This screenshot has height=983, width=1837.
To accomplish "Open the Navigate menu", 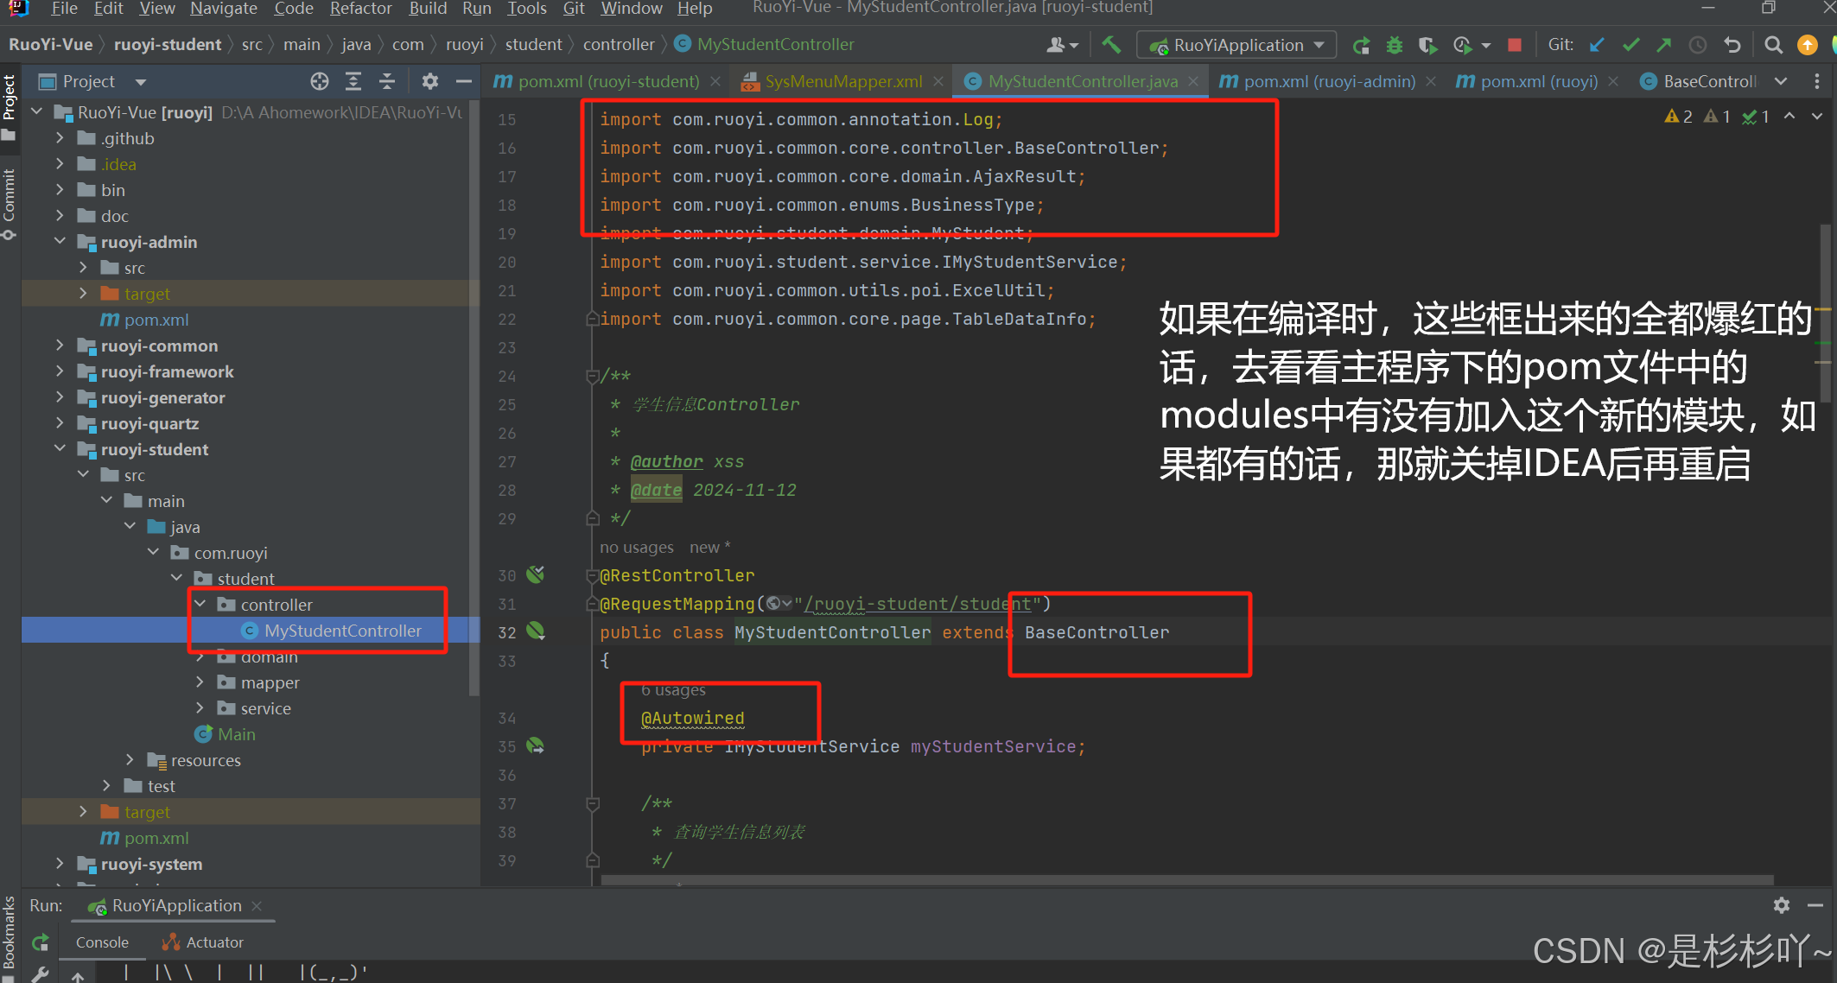I will [x=223, y=9].
